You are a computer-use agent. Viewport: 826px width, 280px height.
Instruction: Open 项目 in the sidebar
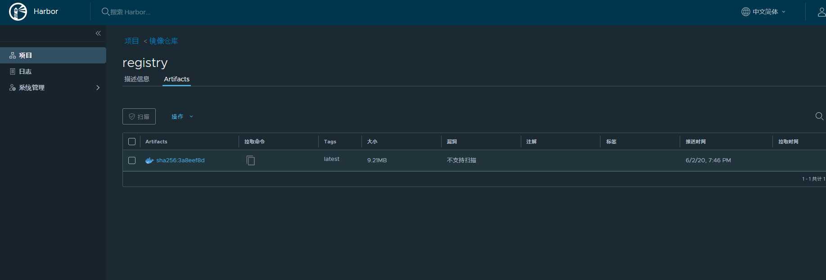click(x=53, y=55)
